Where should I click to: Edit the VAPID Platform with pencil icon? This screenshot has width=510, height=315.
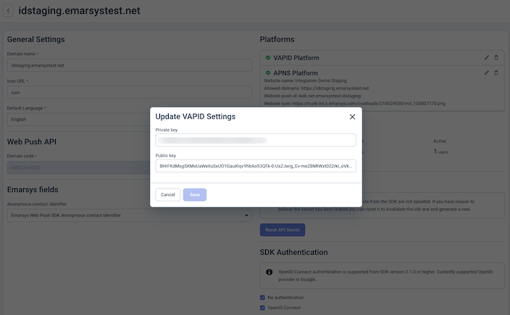(x=487, y=57)
